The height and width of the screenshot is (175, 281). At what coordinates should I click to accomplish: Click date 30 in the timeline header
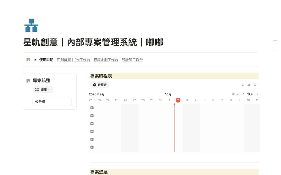point(161,100)
